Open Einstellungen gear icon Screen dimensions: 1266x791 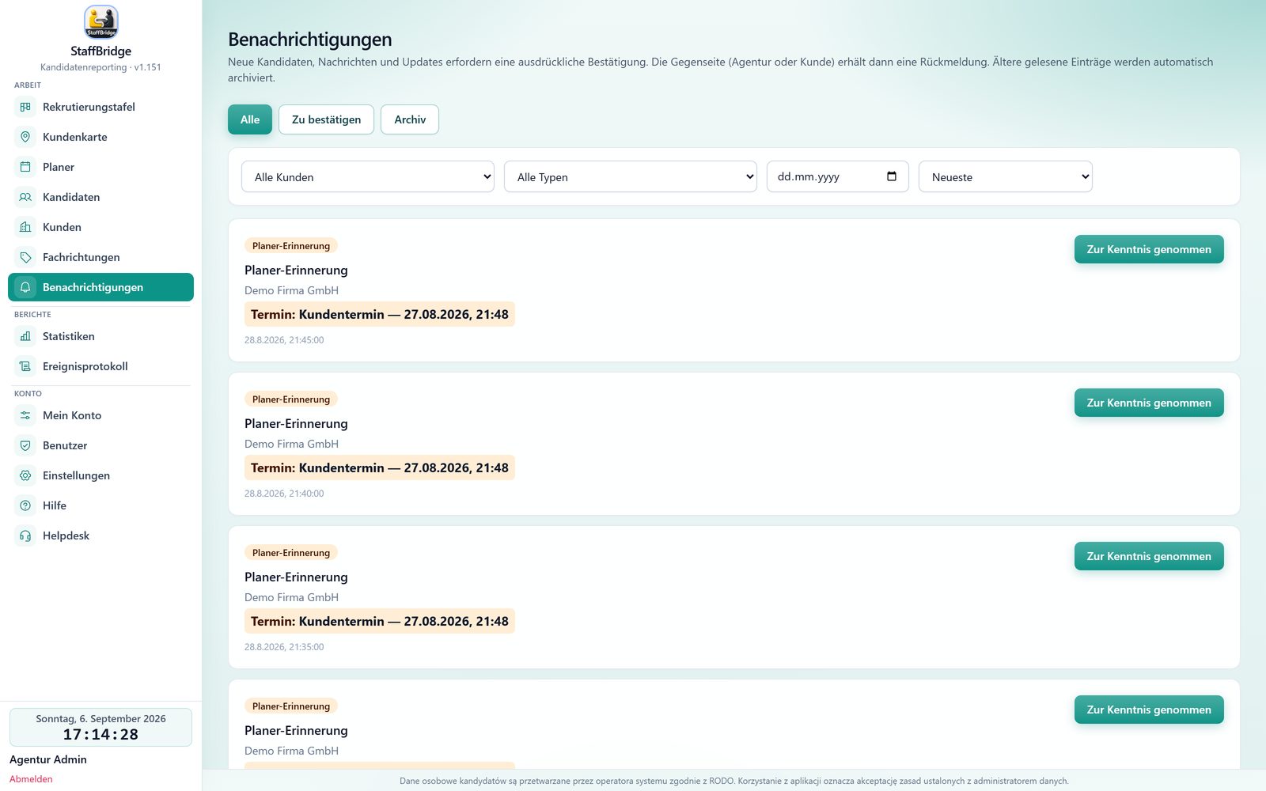pos(25,475)
